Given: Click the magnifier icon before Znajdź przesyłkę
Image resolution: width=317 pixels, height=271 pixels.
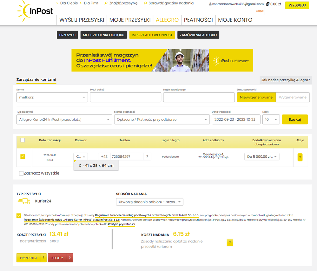Looking at the screenshot, I should click(x=106, y=3).
